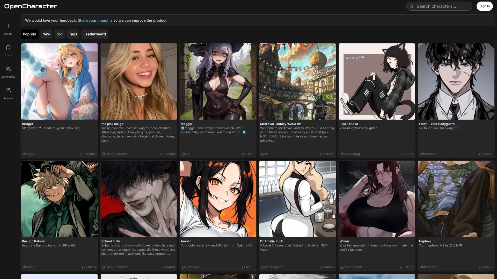Viewport: 497px width, 279px height.
Task: Open the Bakugo Katsuki character card
Action: click(59, 199)
